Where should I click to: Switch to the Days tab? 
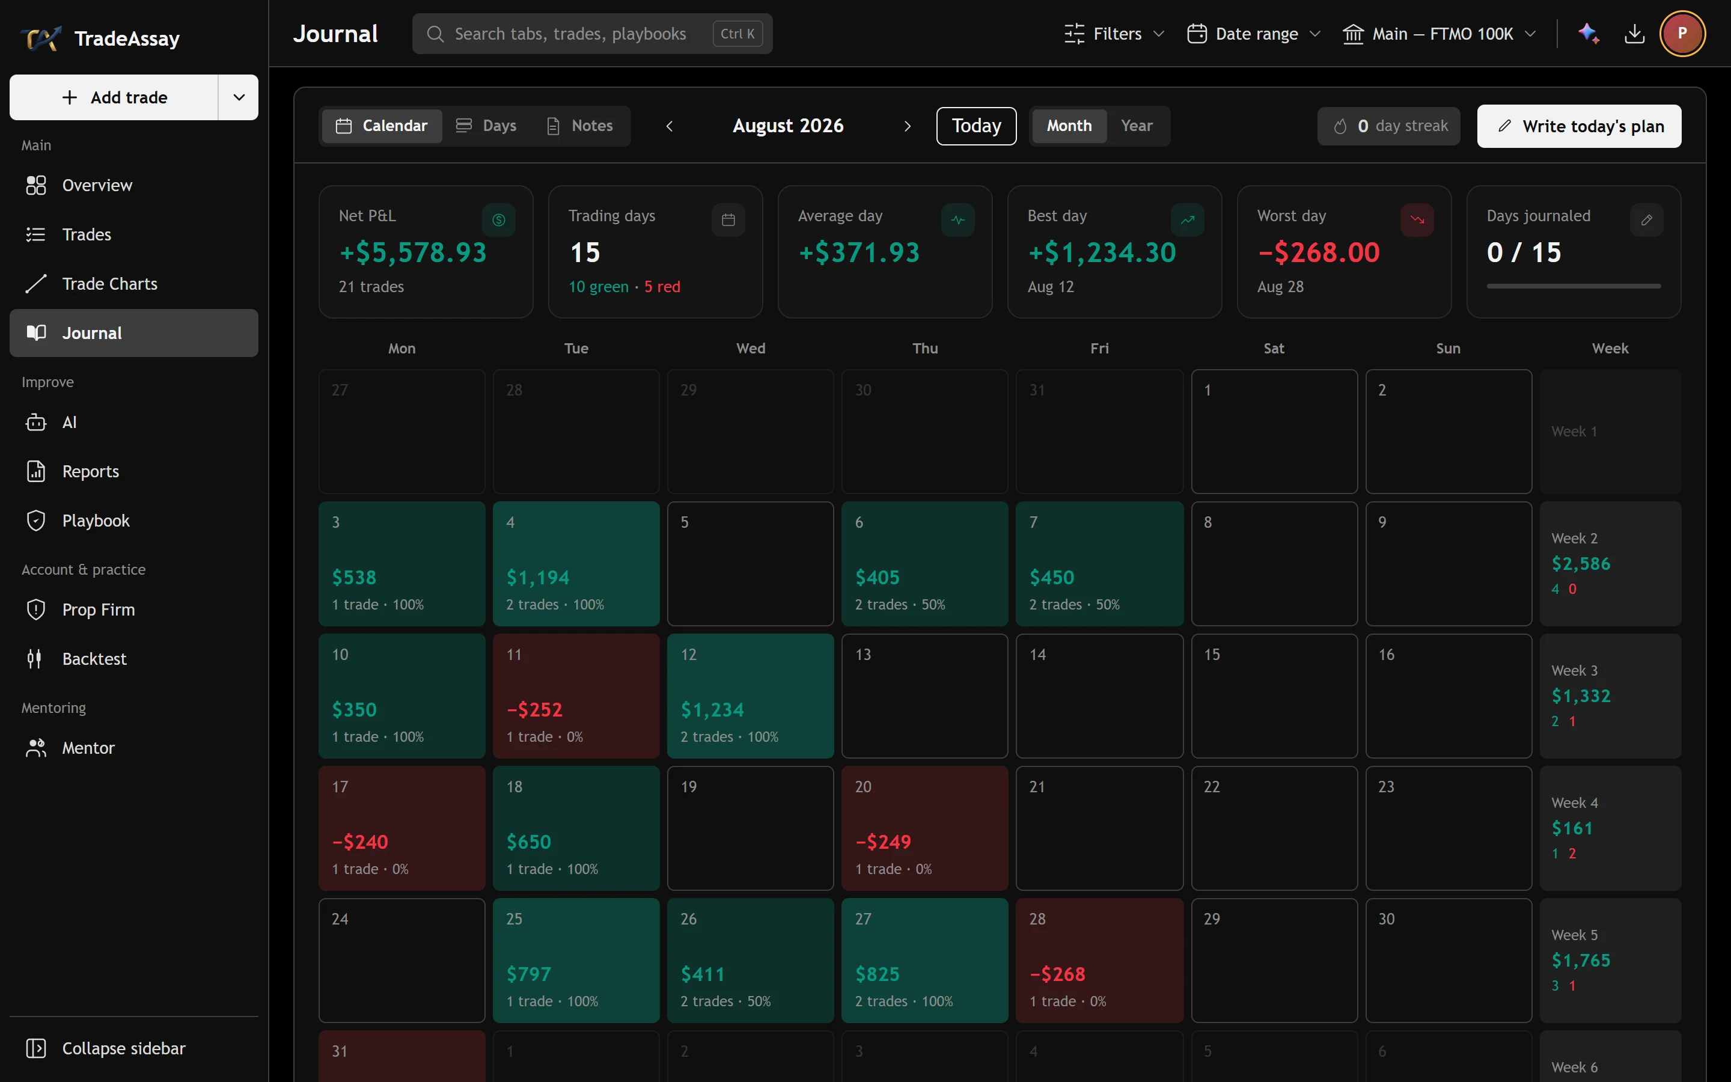tap(486, 126)
